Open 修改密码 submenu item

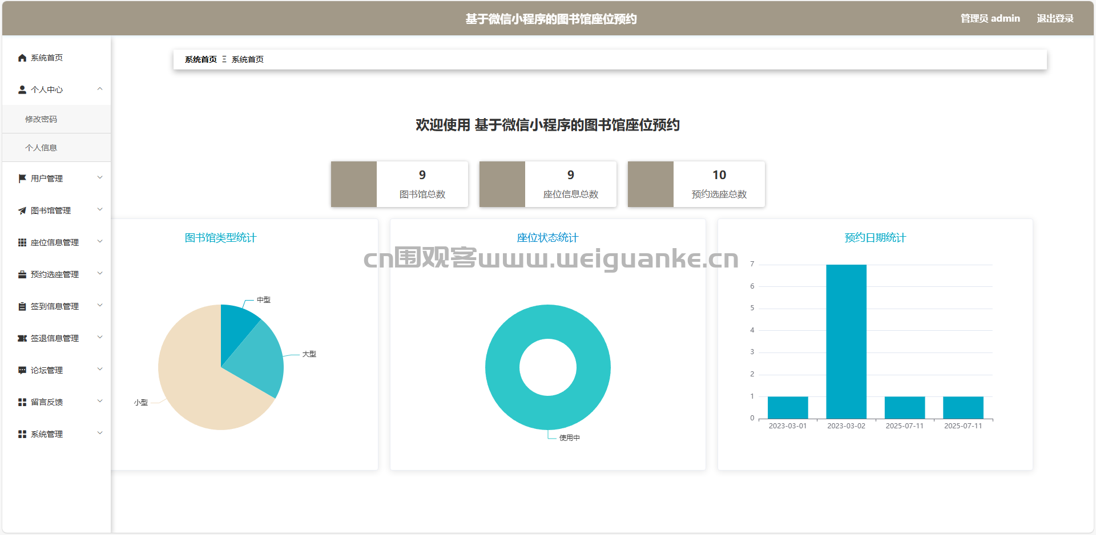pyautogui.click(x=57, y=119)
